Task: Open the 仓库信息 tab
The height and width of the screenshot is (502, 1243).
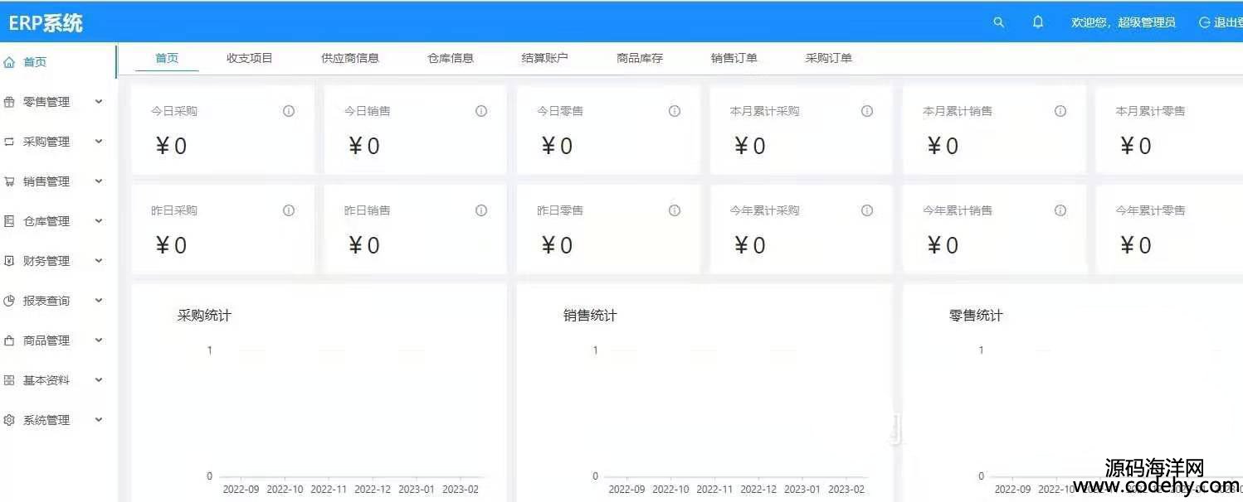Action: point(451,58)
